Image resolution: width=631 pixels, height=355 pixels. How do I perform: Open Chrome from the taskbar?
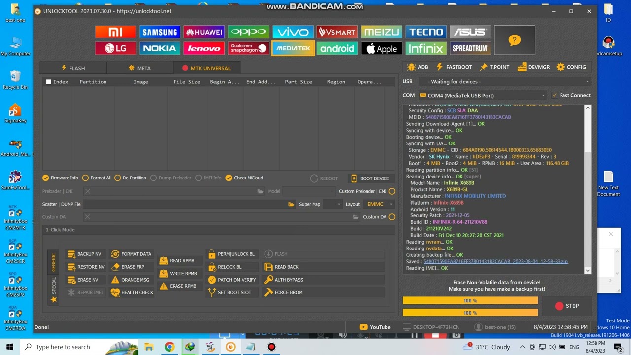169,347
